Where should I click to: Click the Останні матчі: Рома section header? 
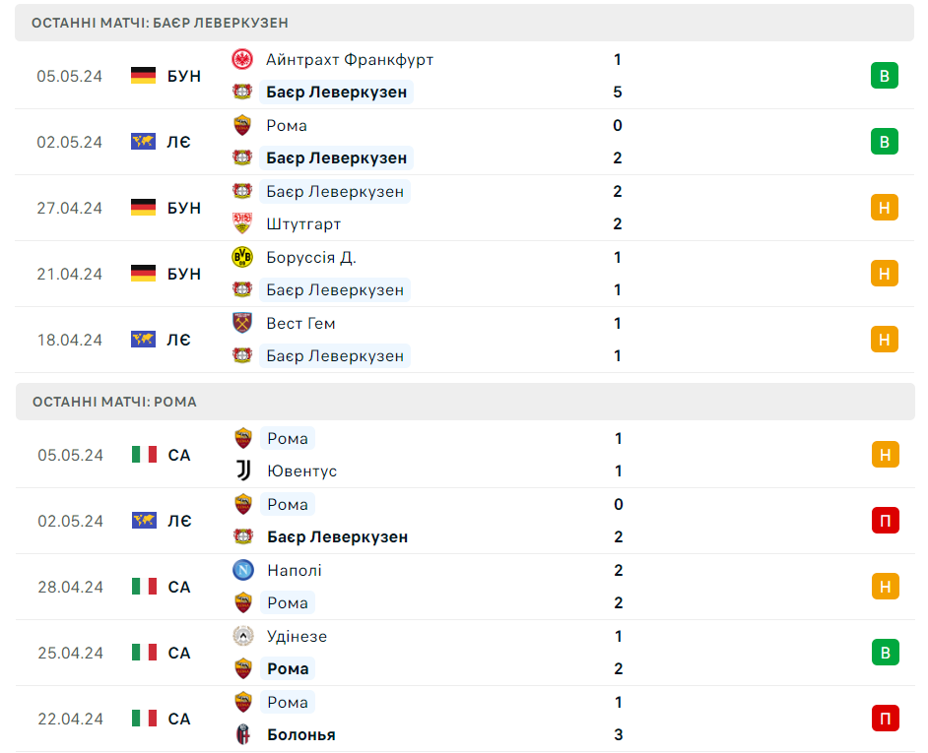[x=114, y=402]
